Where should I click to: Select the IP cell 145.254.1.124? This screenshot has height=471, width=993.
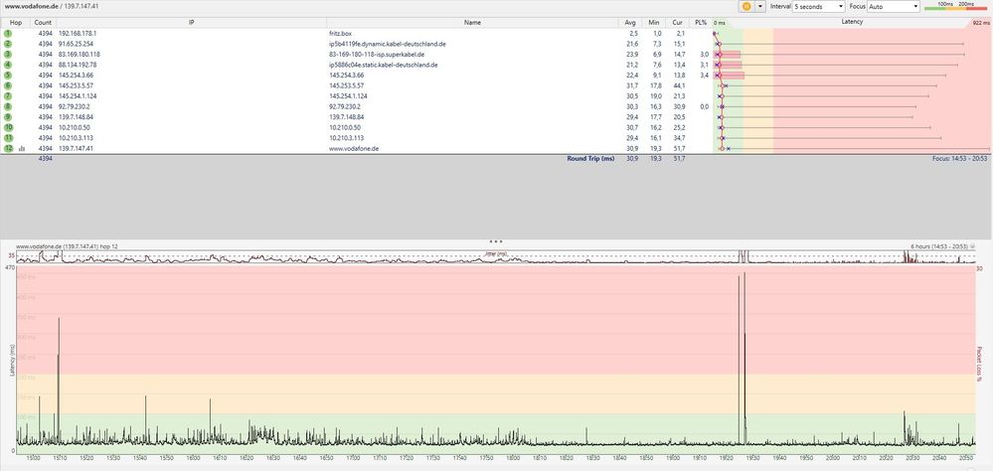click(76, 96)
